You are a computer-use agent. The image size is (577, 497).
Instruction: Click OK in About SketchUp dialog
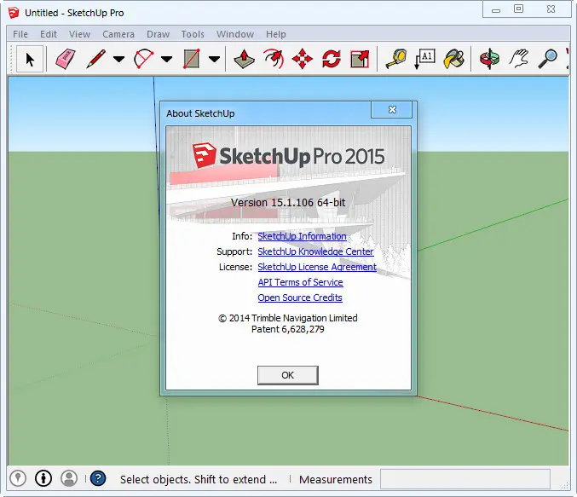(288, 375)
